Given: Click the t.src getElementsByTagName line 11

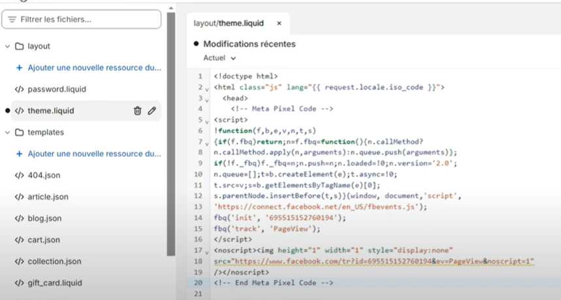Looking at the screenshot, I should coord(297,185).
